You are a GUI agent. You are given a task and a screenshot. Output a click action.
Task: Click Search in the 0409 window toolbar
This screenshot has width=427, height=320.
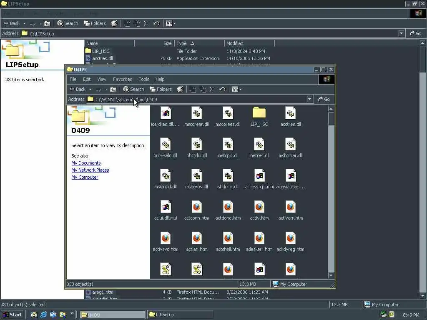point(133,89)
